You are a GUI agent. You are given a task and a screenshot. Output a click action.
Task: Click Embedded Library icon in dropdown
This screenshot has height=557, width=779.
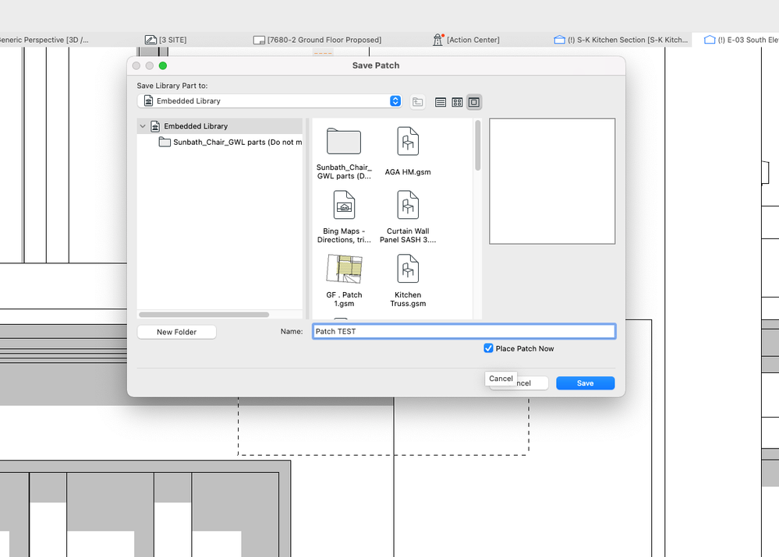point(148,100)
